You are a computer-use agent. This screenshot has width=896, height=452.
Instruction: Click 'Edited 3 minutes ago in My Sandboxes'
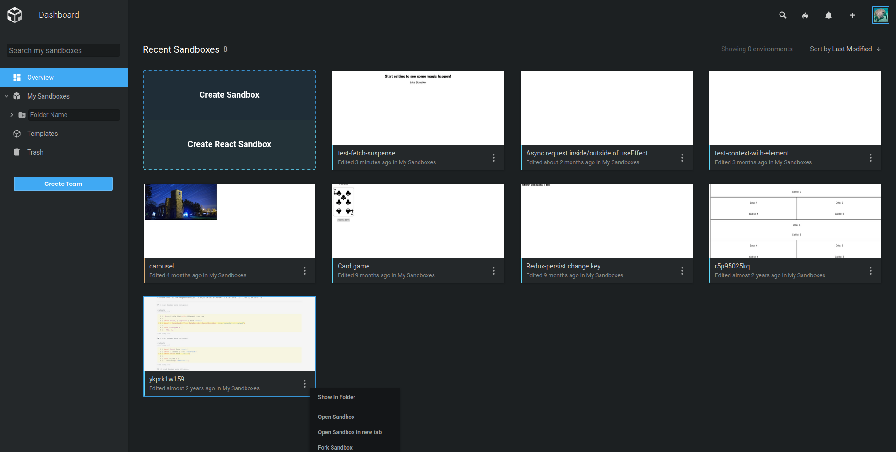point(387,162)
